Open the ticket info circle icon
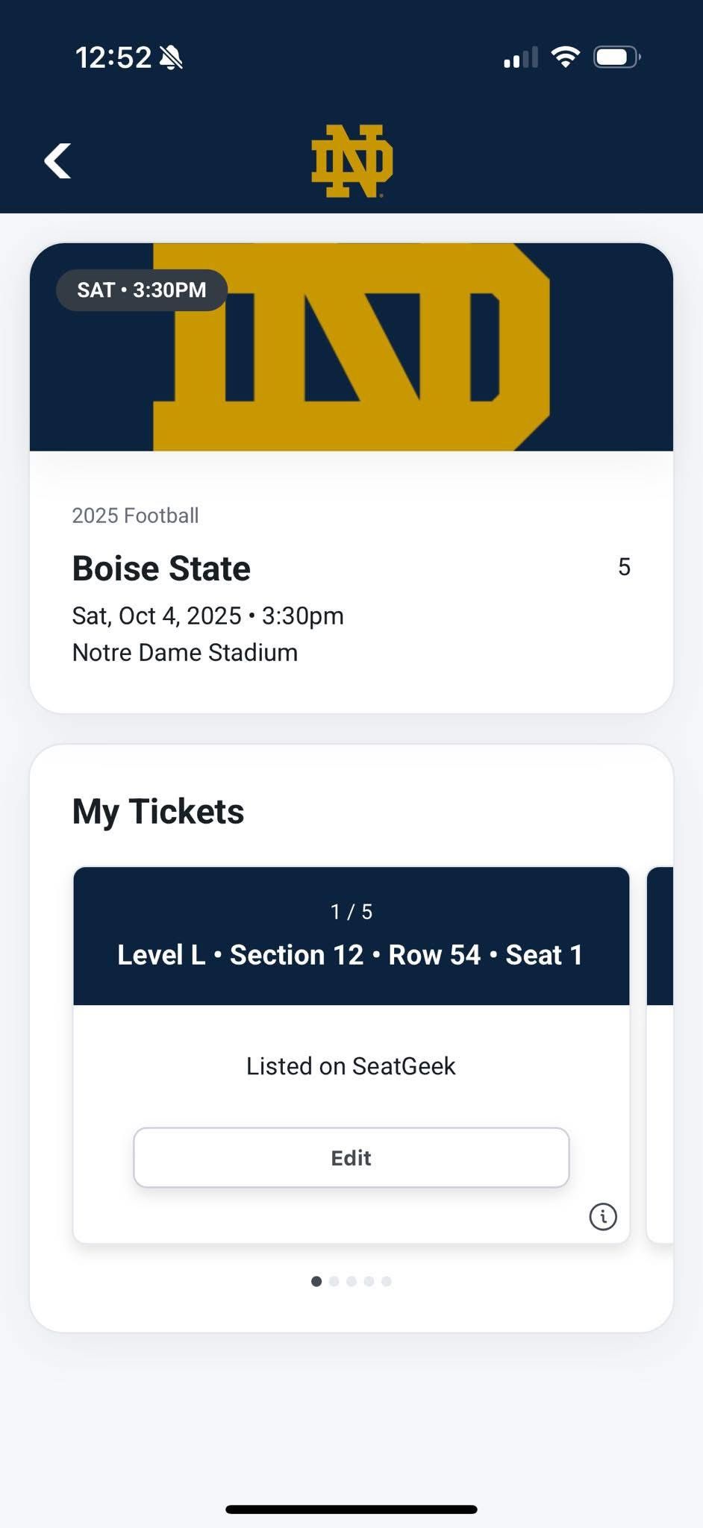The height and width of the screenshot is (1528, 703). (603, 1217)
